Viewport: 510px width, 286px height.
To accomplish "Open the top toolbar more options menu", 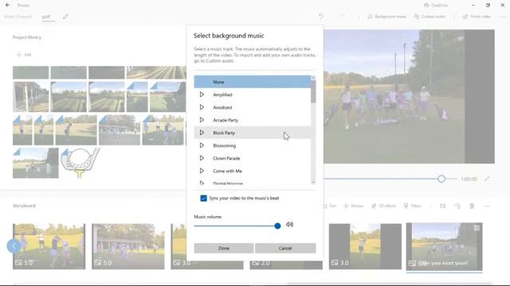I will click(x=502, y=17).
